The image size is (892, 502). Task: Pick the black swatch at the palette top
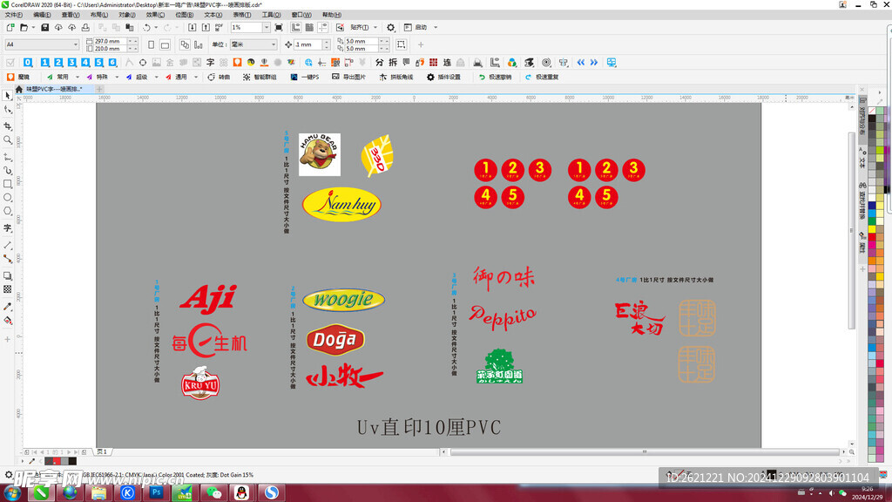871,119
